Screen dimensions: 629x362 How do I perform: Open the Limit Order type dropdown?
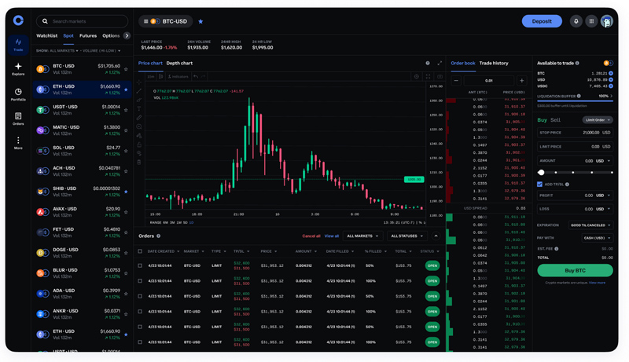598,120
